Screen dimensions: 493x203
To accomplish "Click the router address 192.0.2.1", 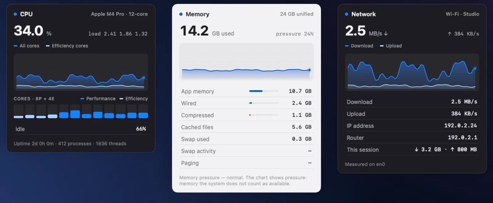I will [x=462, y=138].
